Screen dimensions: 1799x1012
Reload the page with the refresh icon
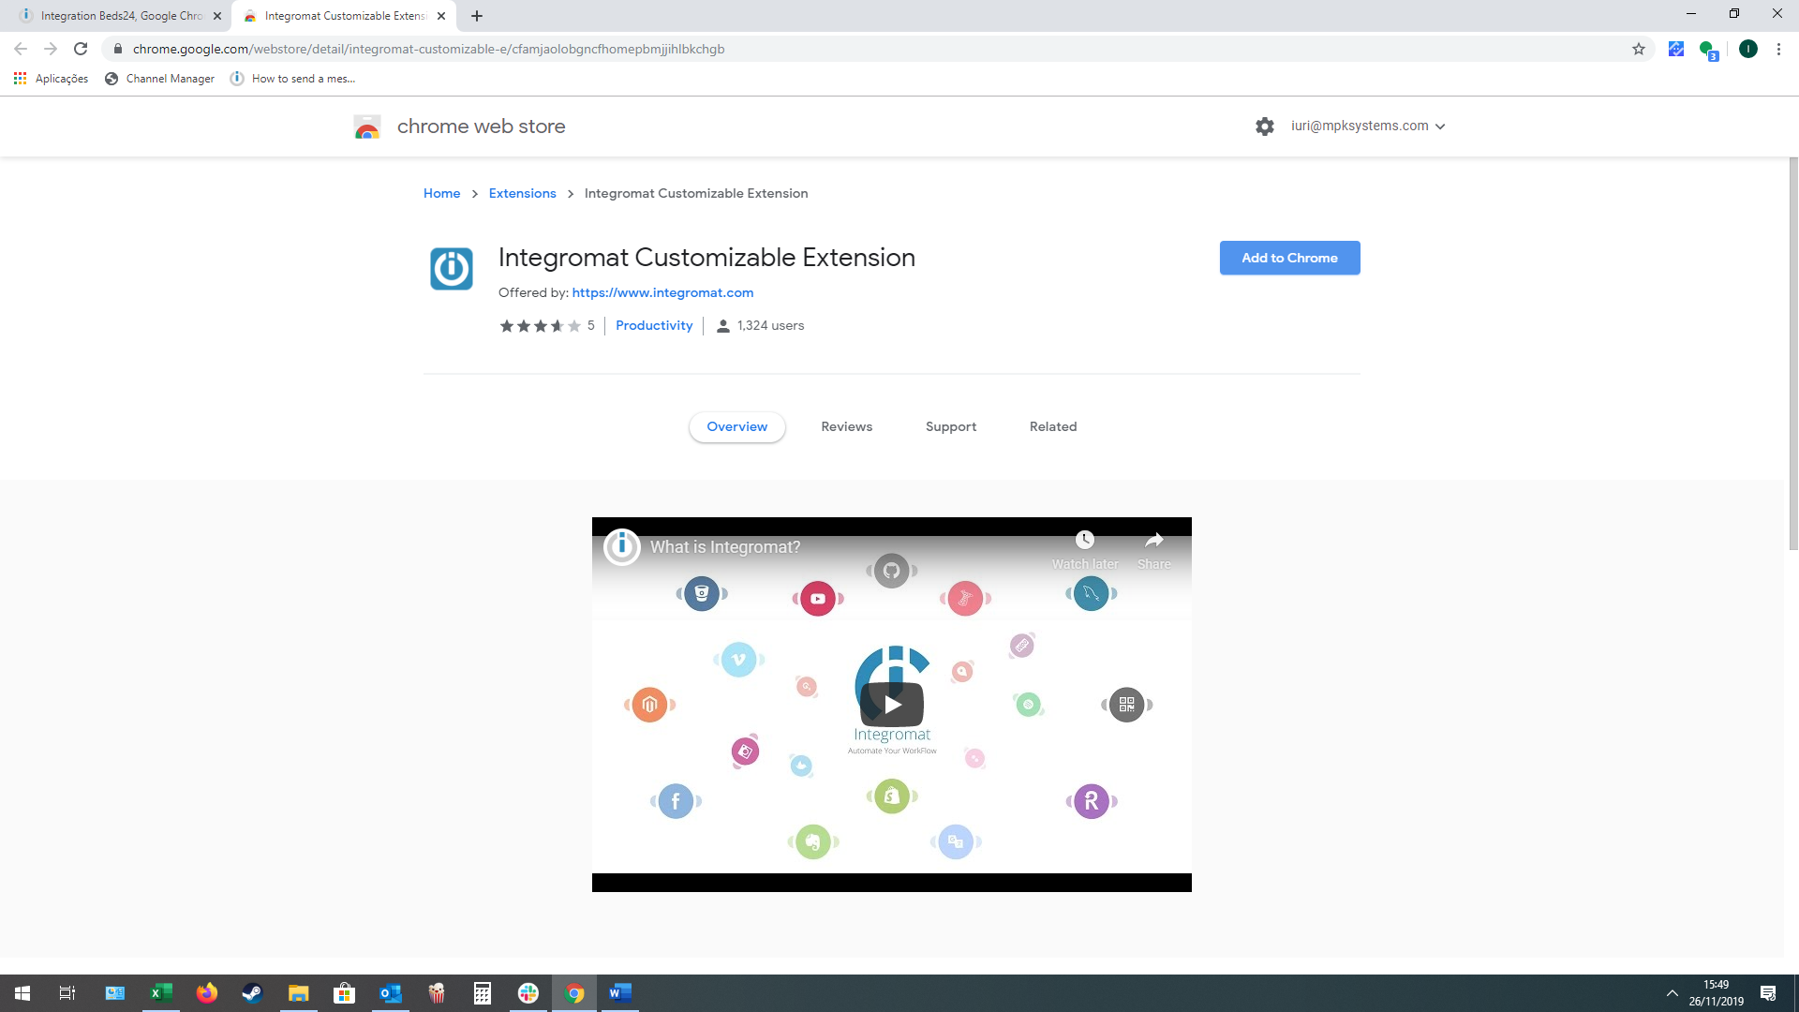click(81, 49)
